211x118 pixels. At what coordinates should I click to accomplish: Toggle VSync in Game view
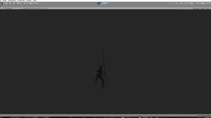point(203,8)
